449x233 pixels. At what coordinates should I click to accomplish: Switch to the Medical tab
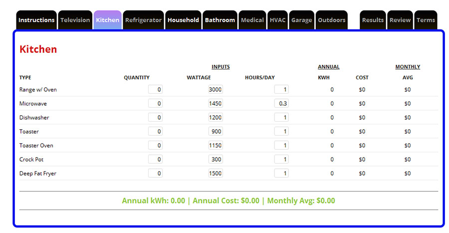[x=252, y=20]
